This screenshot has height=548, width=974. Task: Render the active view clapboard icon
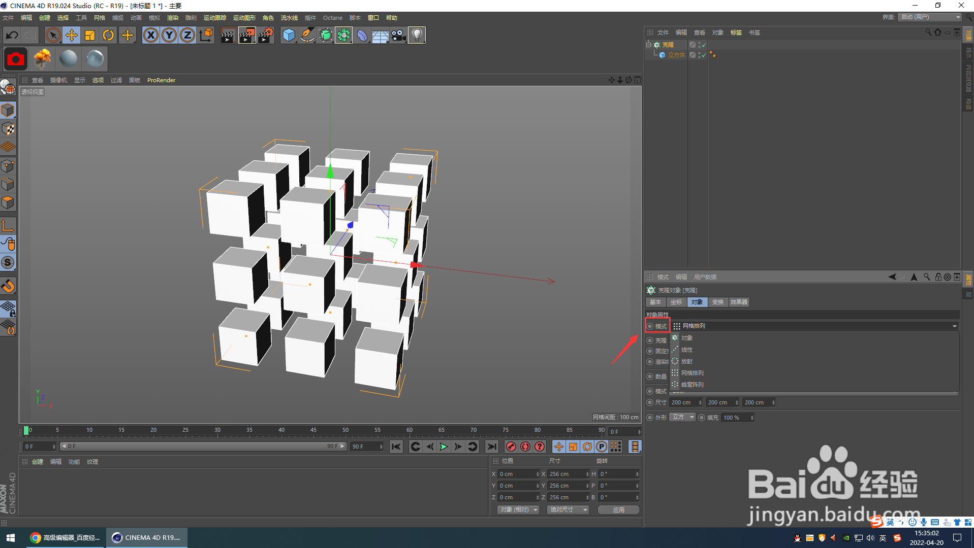tap(228, 35)
